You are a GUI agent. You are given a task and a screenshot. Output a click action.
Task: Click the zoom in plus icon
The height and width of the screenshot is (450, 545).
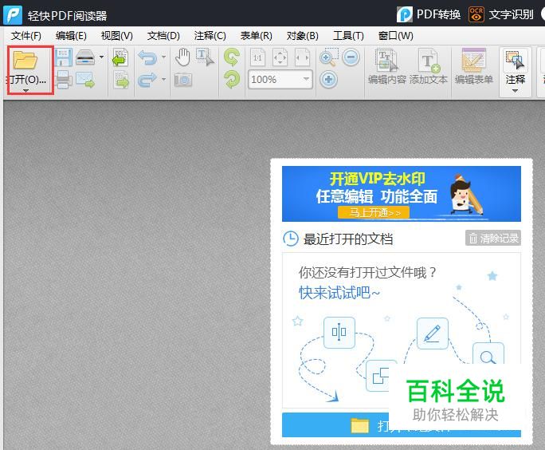coord(328,79)
